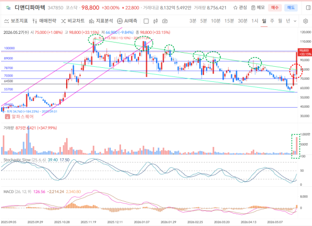Image resolution: width=312 pixels, height=226 pixels.
Task: Click the 2026.01.07 date axis label
Action: click(x=141, y=222)
